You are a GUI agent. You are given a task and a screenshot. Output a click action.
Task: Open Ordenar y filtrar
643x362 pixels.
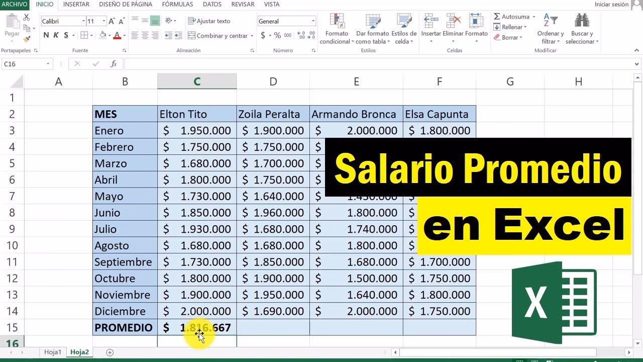pyautogui.click(x=551, y=29)
